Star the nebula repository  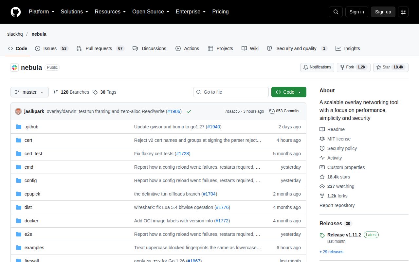(x=391, y=67)
